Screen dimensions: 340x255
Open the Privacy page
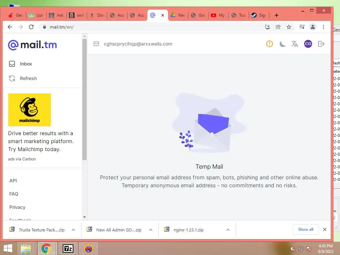(x=17, y=207)
